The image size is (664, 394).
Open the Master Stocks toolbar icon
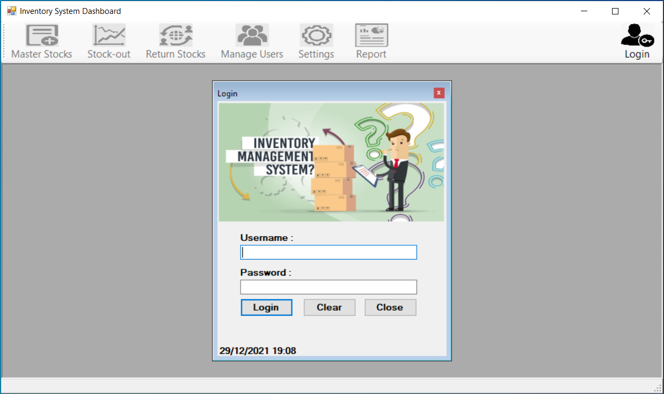click(42, 35)
